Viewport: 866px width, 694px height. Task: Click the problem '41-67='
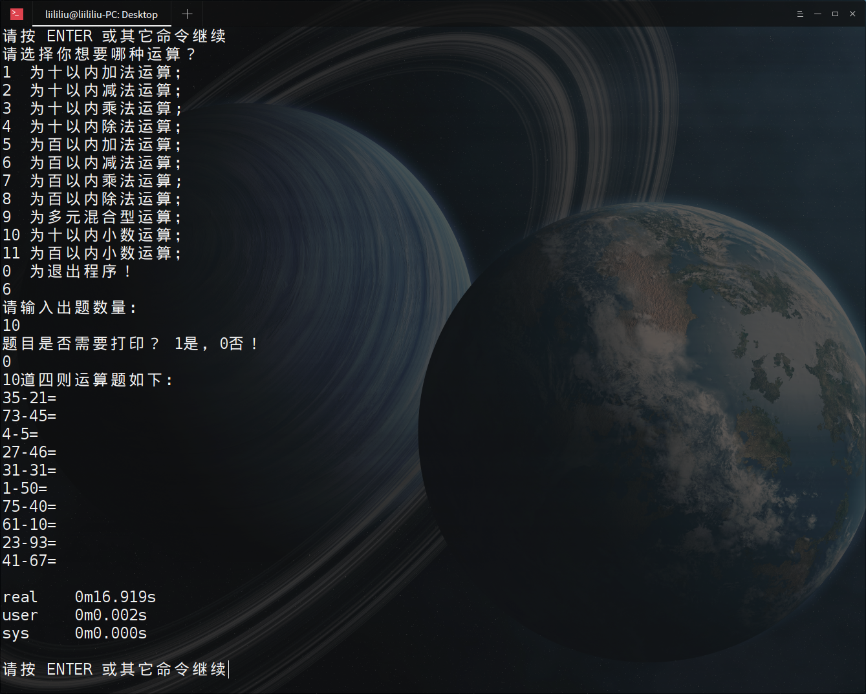tap(29, 561)
